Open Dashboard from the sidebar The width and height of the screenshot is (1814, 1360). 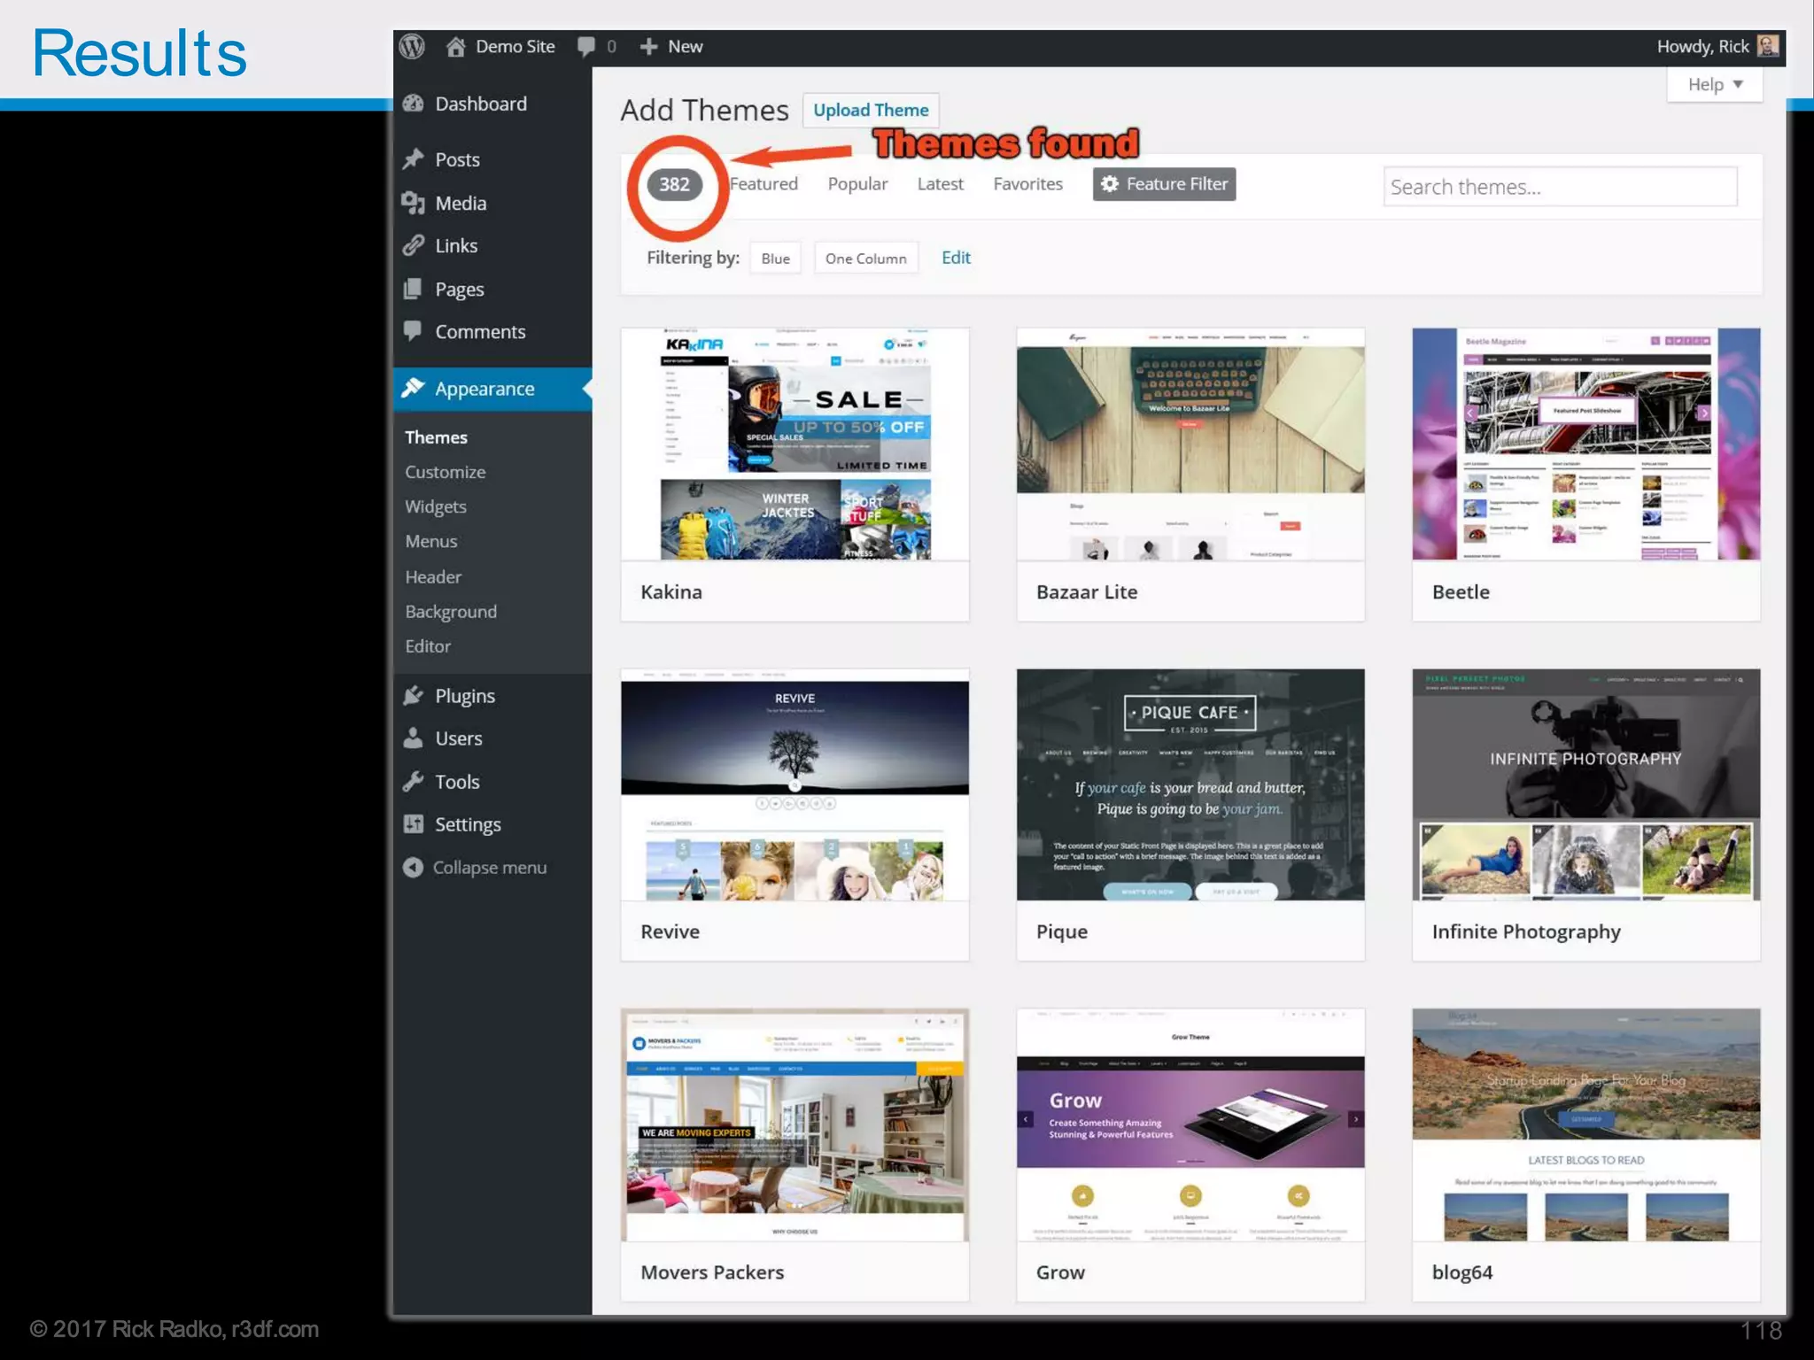point(480,104)
